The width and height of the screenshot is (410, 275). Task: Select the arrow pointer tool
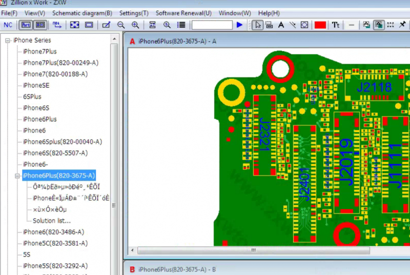pos(258,25)
